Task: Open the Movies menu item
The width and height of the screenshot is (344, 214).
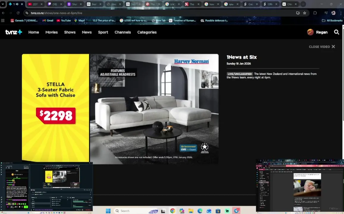Action: [x=51, y=32]
